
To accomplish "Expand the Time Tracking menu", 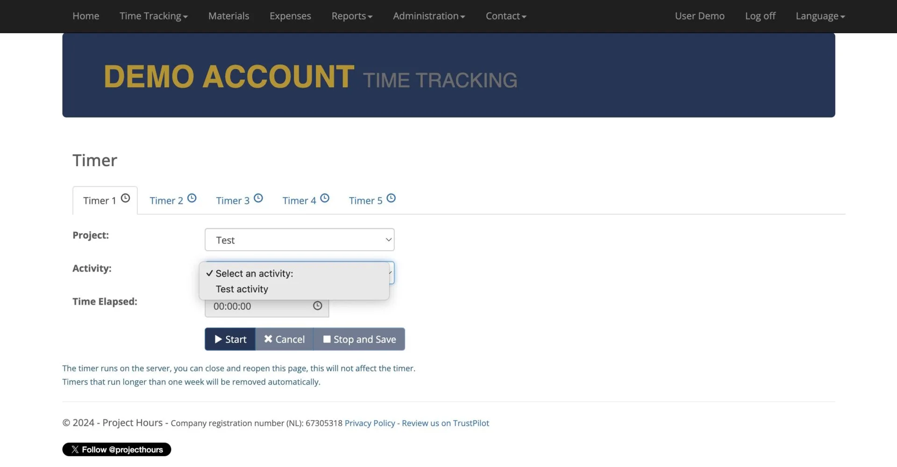I will (x=153, y=16).
